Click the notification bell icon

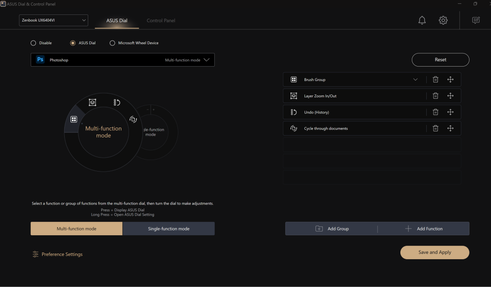(422, 20)
